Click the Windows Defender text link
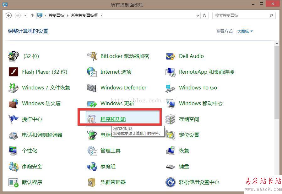282x194 pixels. tap(123, 88)
